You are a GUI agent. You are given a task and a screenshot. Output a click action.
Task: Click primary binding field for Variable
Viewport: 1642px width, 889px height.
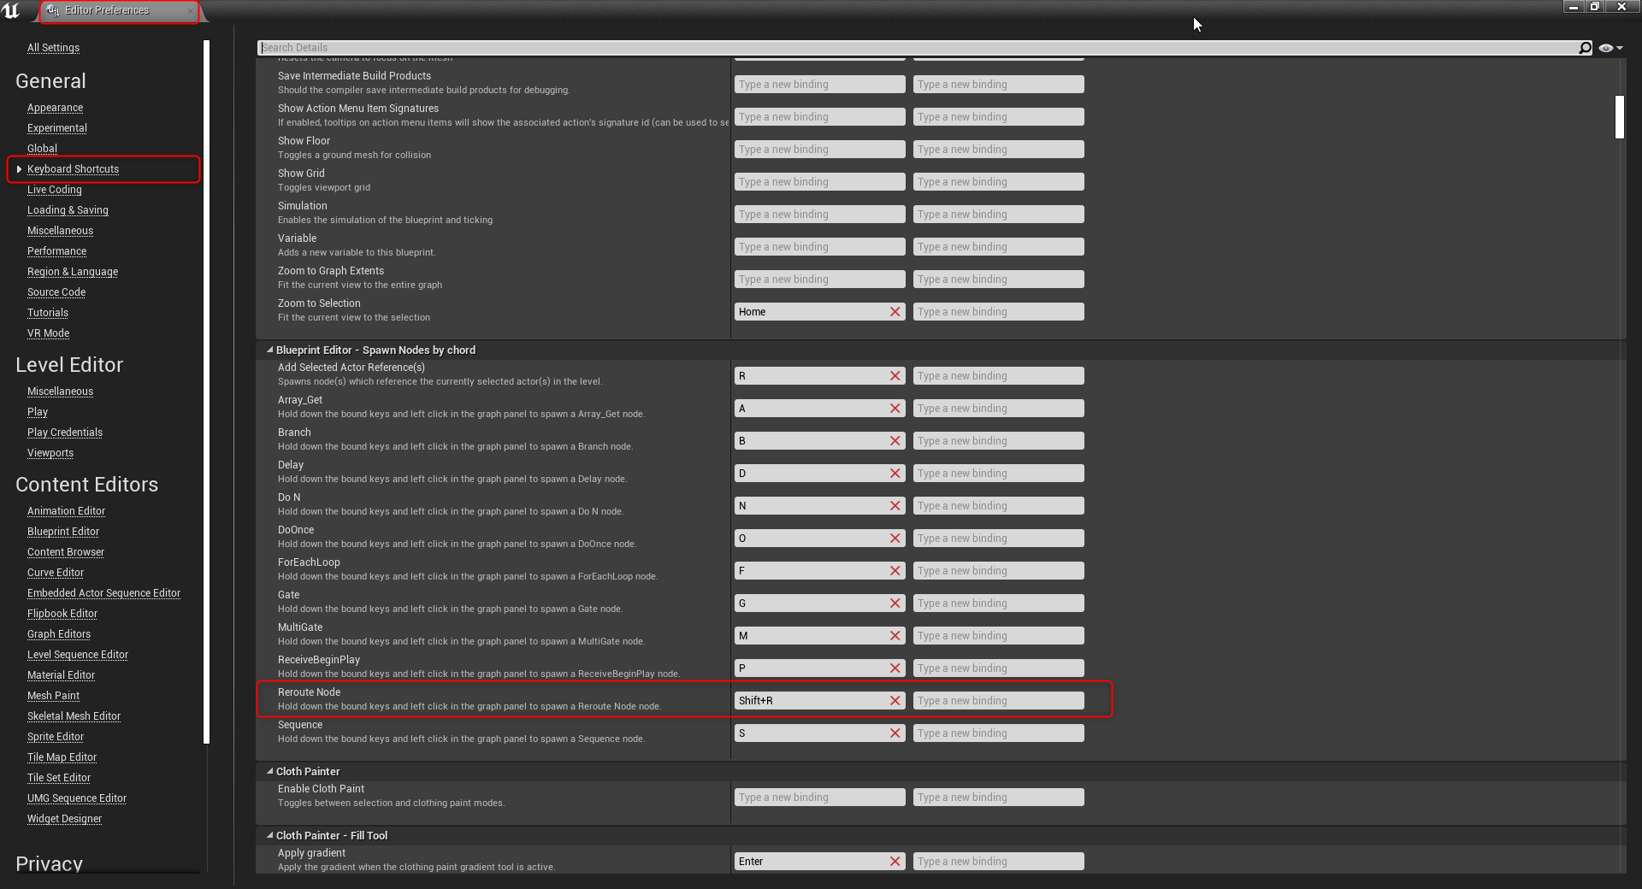819,247
